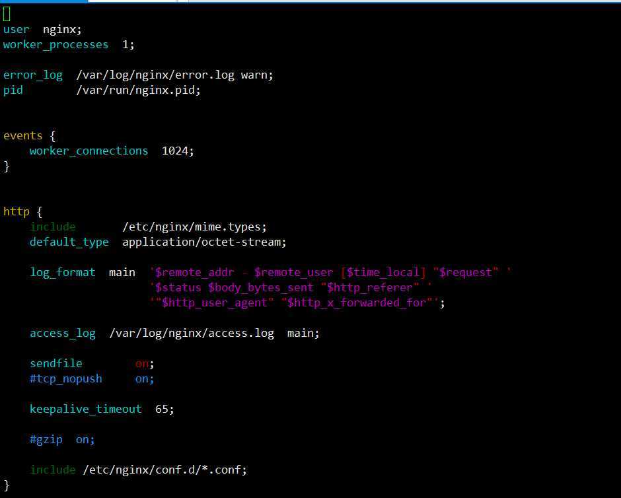Click the path '/etc/nginx/mime.types;'
This screenshot has height=498, width=621.
coord(194,227)
